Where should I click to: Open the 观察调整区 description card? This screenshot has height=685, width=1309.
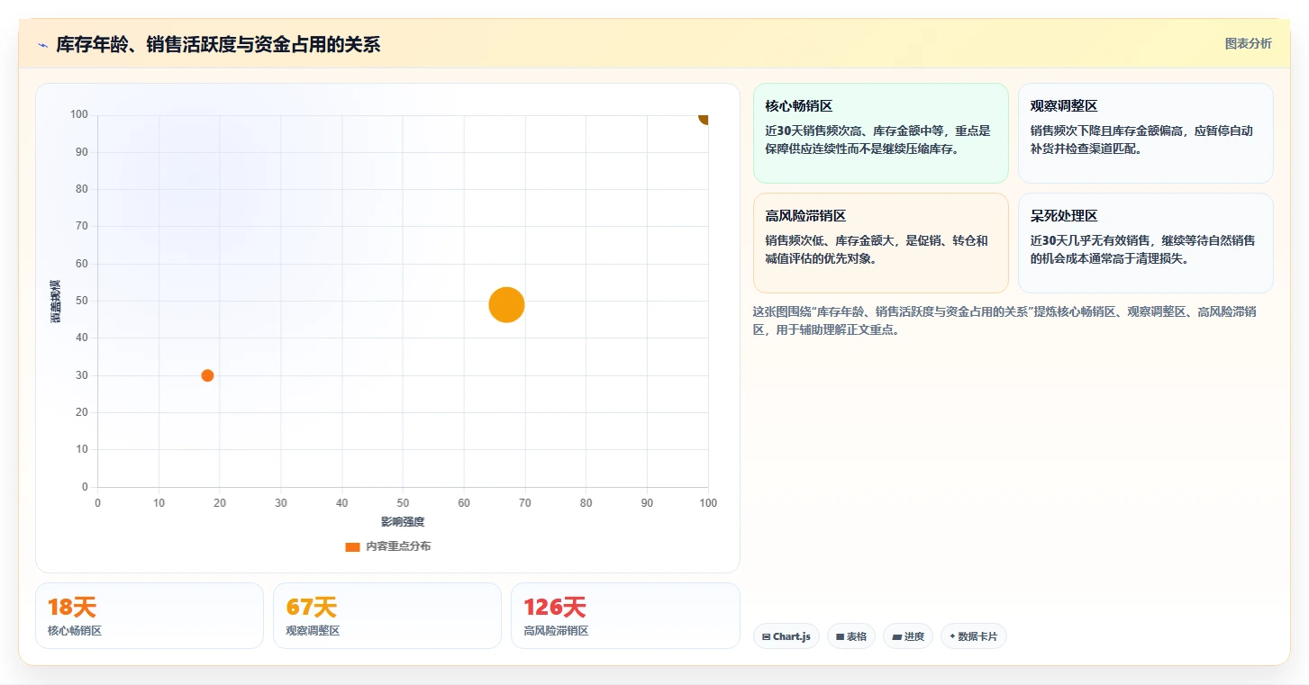click(x=1145, y=133)
